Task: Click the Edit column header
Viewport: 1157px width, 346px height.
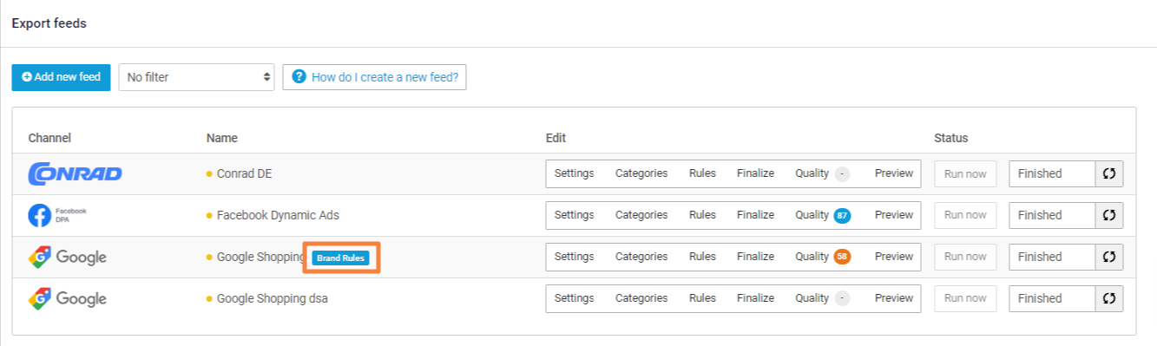Action: (x=555, y=138)
